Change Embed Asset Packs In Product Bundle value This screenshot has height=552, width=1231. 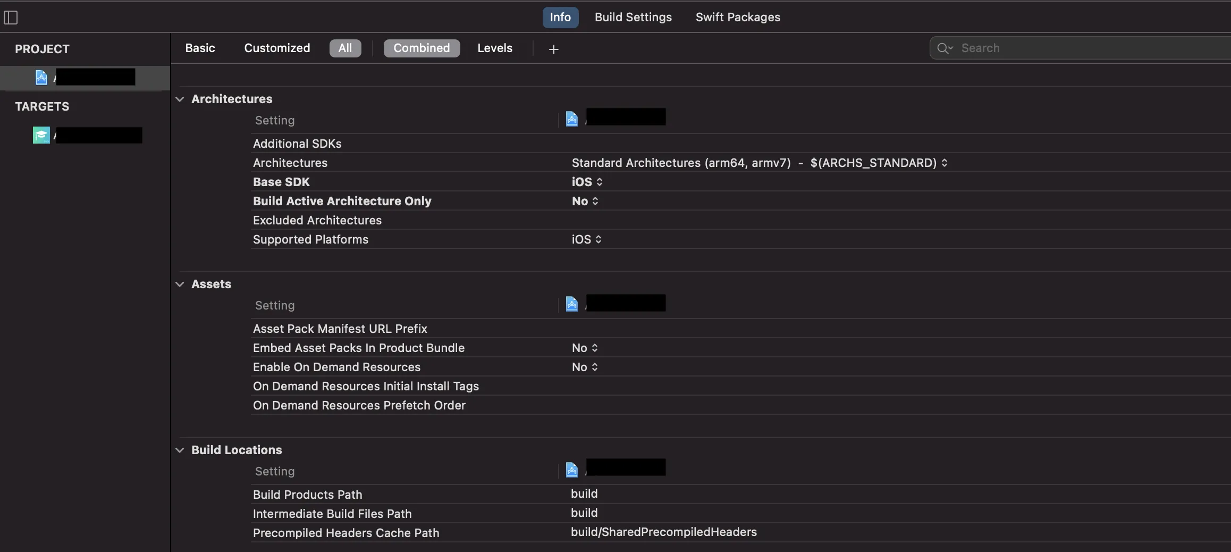pos(585,348)
